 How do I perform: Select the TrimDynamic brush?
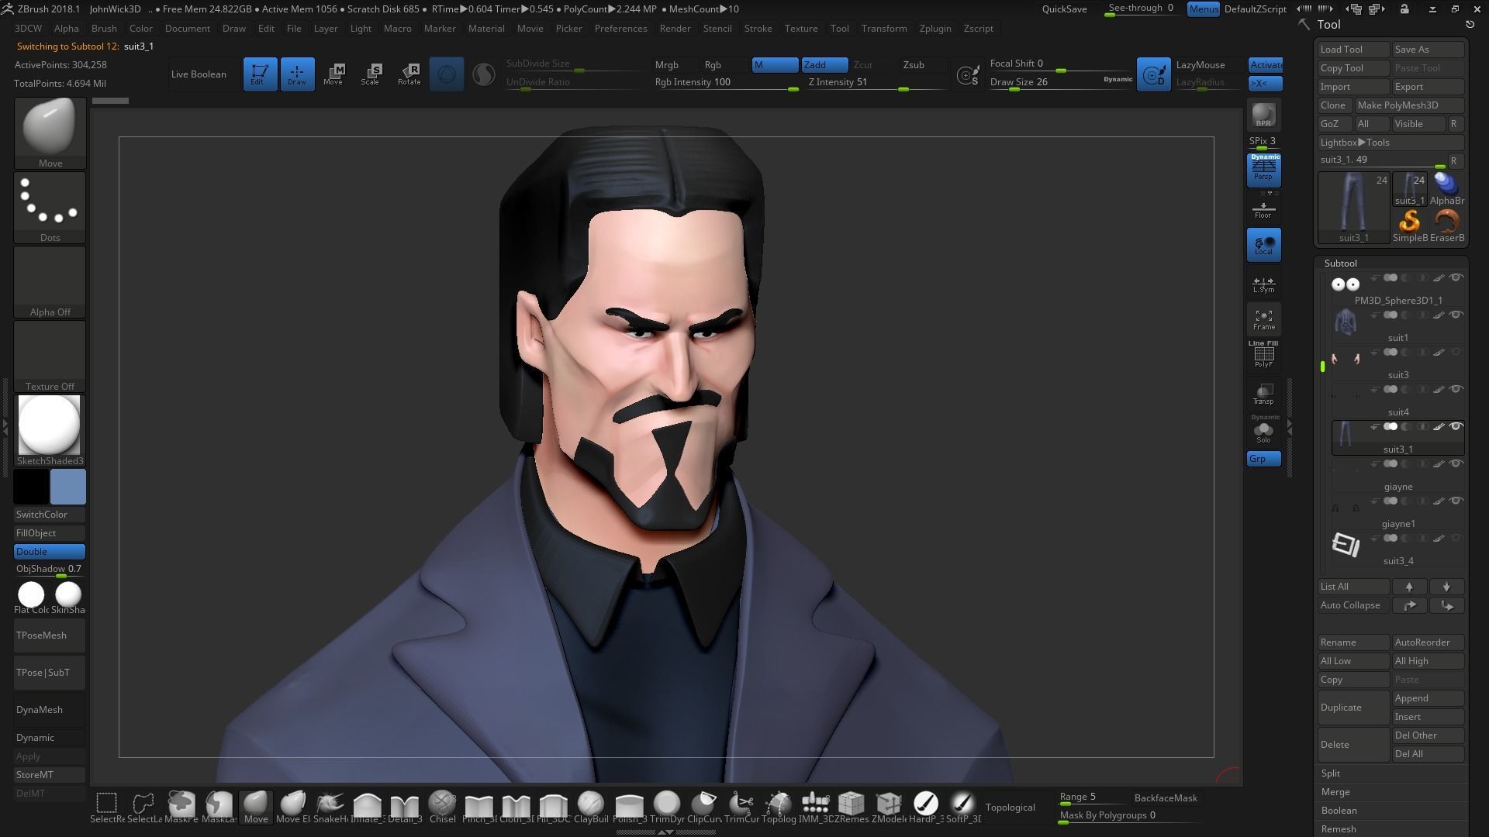click(666, 808)
